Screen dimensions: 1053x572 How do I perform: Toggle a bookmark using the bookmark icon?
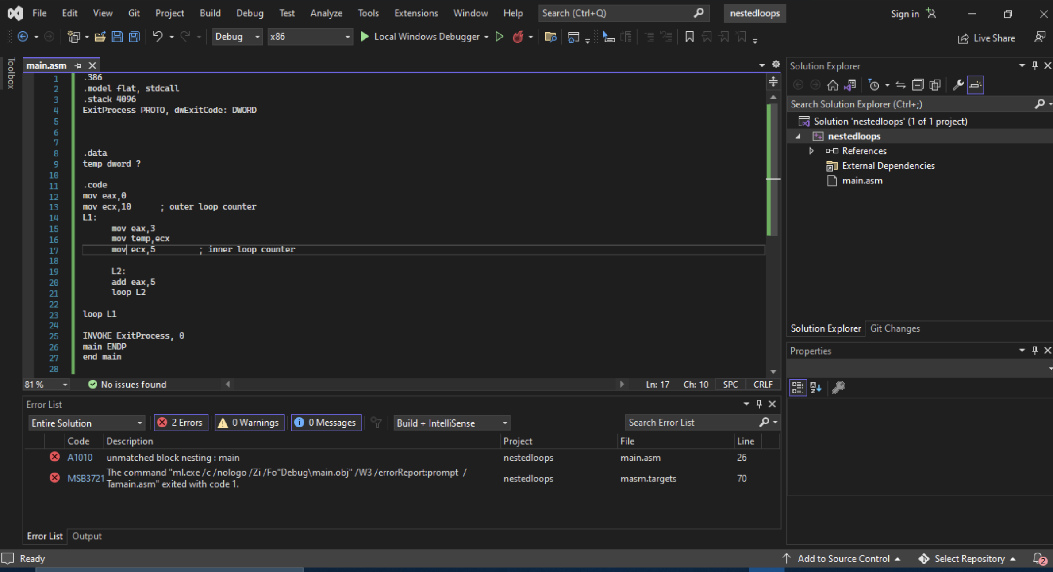pyautogui.click(x=689, y=37)
